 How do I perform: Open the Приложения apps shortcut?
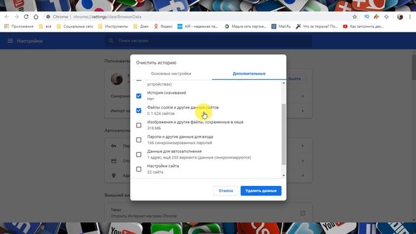19,27
